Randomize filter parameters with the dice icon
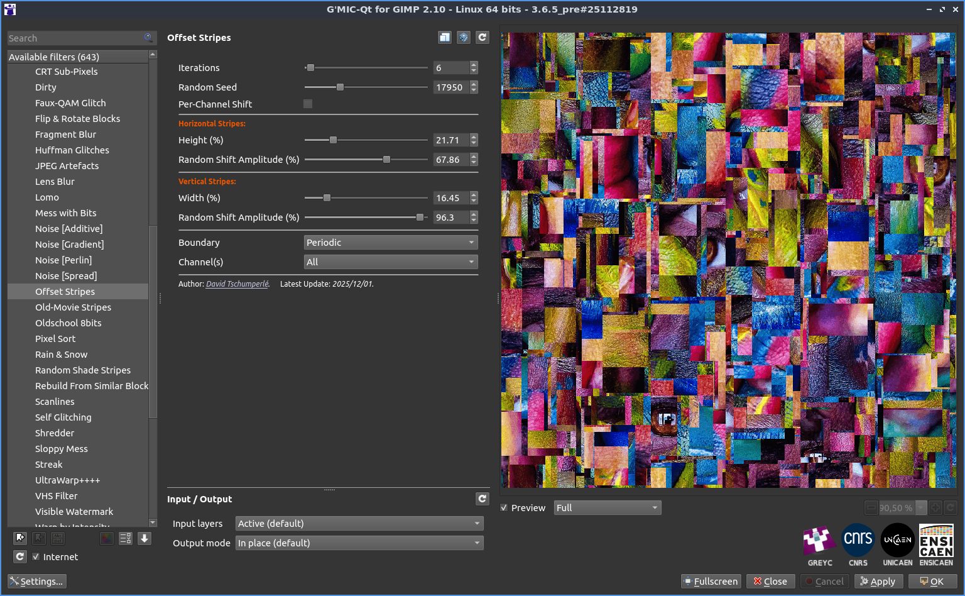 [463, 38]
